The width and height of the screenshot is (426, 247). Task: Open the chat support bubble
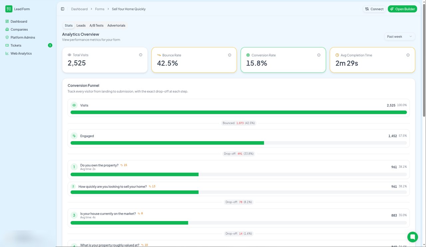[x=413, y=237]
